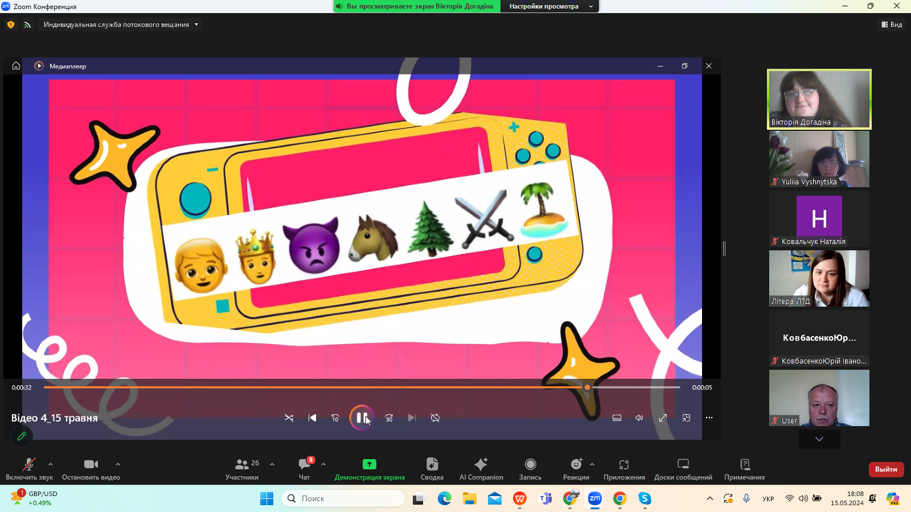Image resolution: width=911 pixels, height=512 pixels.
Task: Toggle repeat in the media player
Action: point(435,418)
